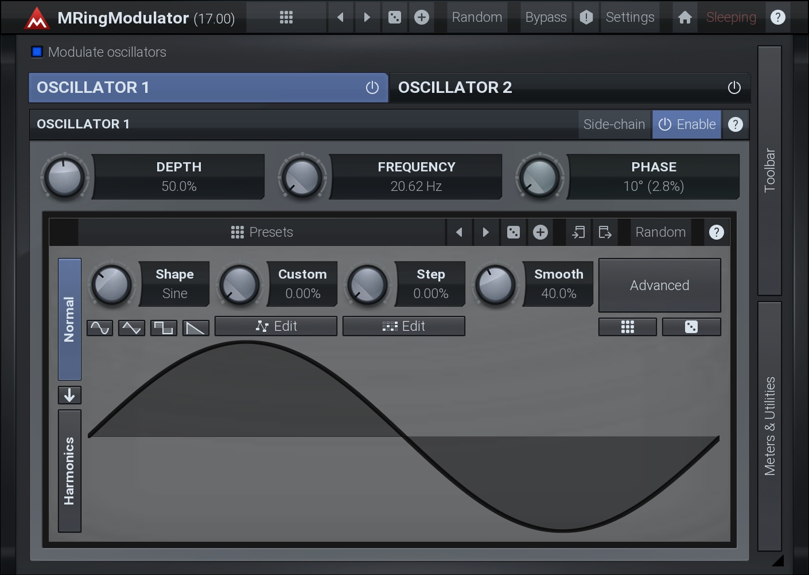This screenshot has height=575, width=809.
Task: Click the paste oscillator preset icon
Action: 578,232
